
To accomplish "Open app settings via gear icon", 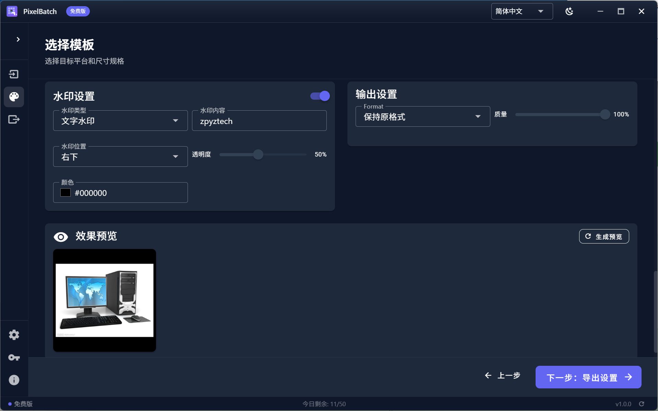I will [x=14, y=335].
